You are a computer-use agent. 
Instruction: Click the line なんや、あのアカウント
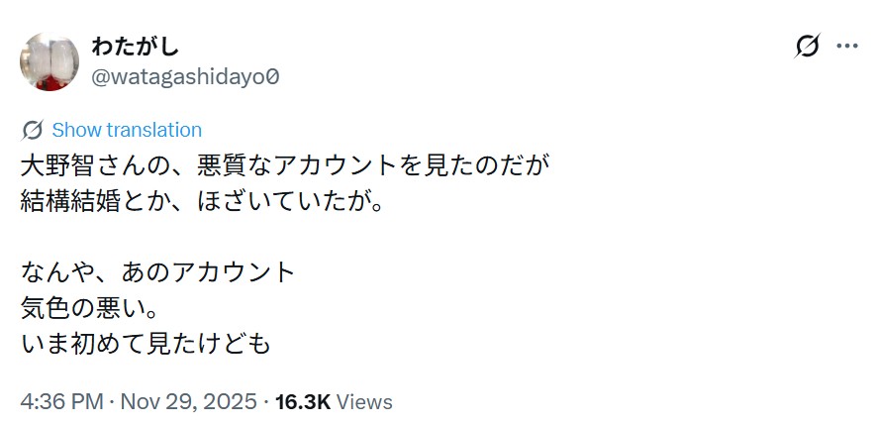click(158, 270)
